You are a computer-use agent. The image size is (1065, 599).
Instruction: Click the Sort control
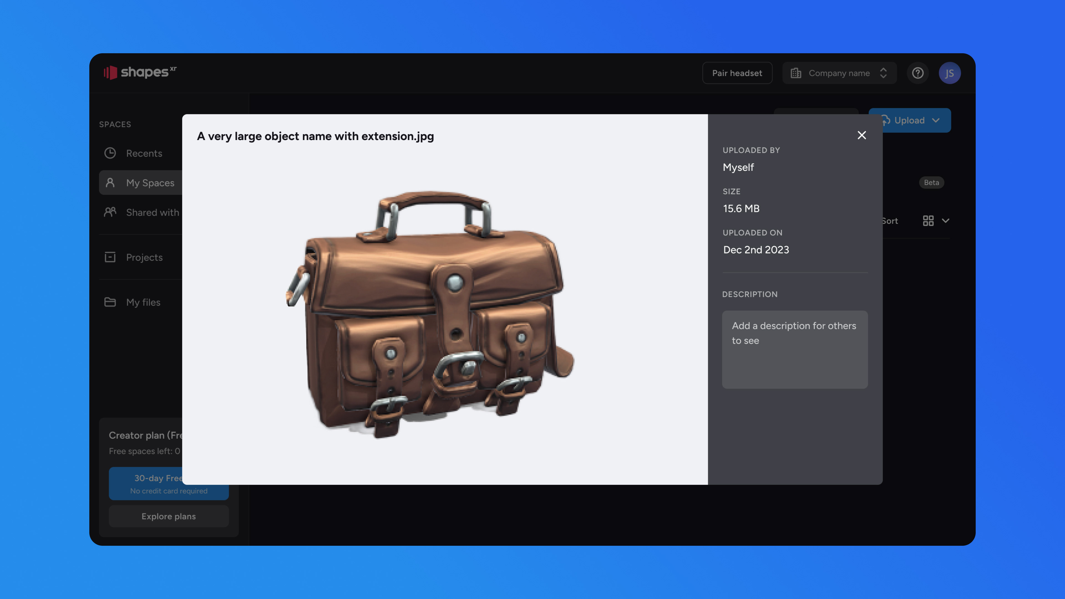pyautogui.click(x=890, y=221)
